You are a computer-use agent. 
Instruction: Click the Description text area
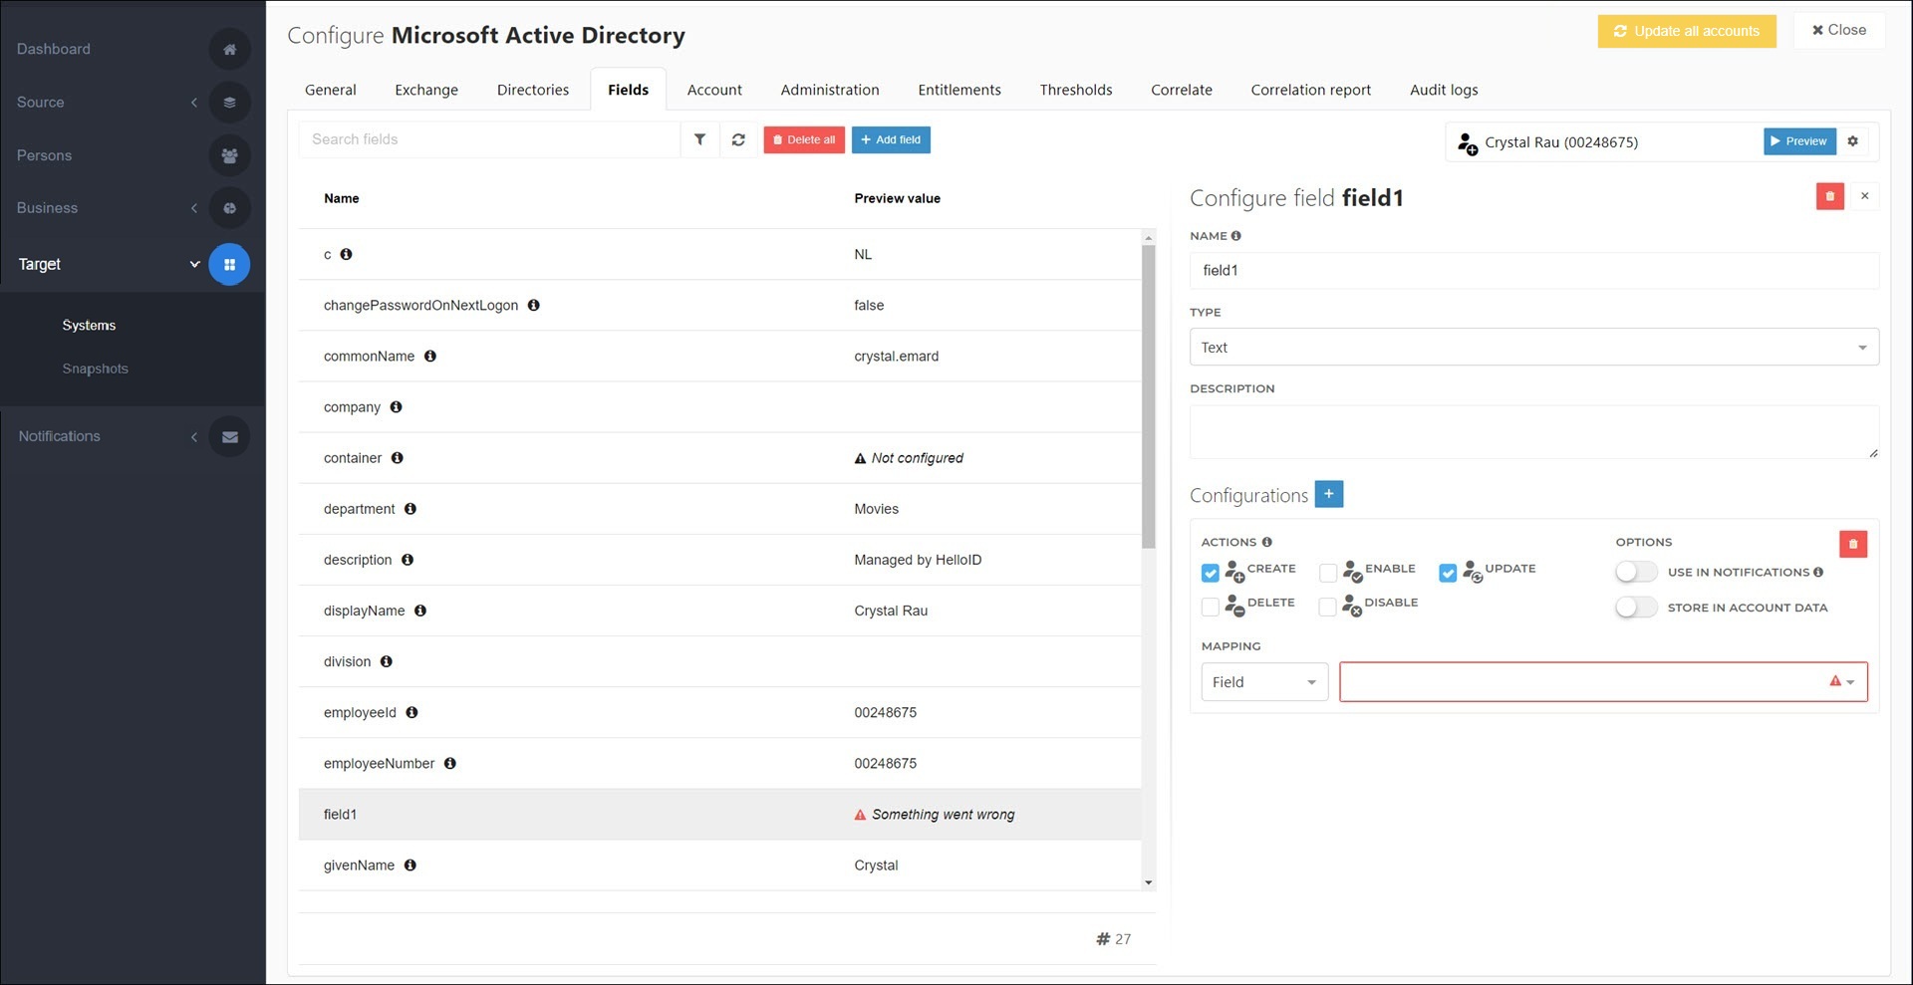pos(1533,431)
